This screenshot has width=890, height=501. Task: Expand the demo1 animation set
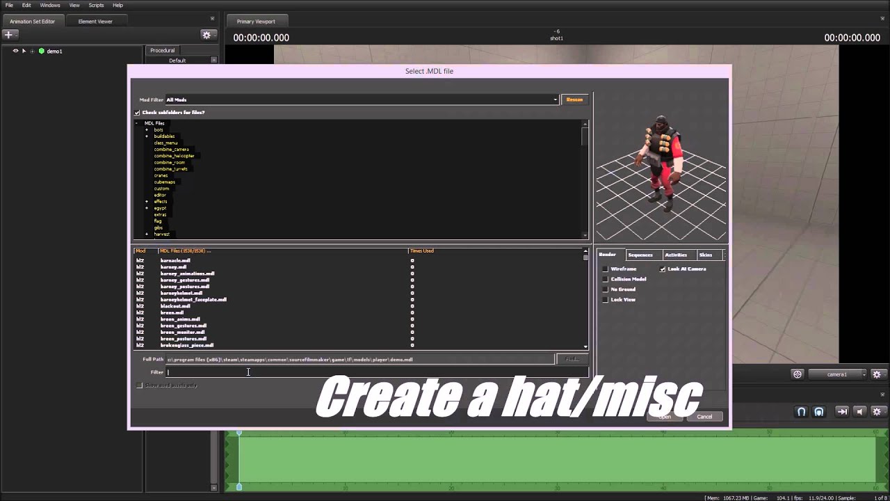[32, 51]
